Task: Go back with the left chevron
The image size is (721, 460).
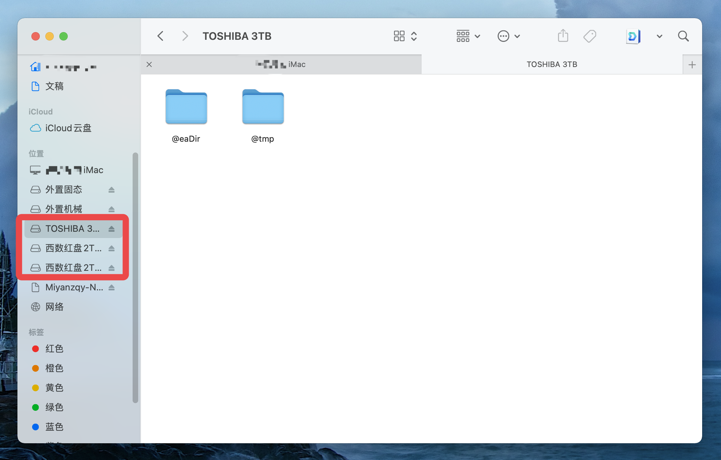Action: [160, 36]
